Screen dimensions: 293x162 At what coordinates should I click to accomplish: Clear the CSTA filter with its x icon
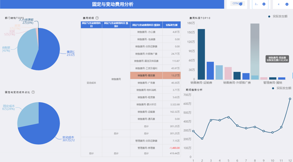tap(241, 4)
